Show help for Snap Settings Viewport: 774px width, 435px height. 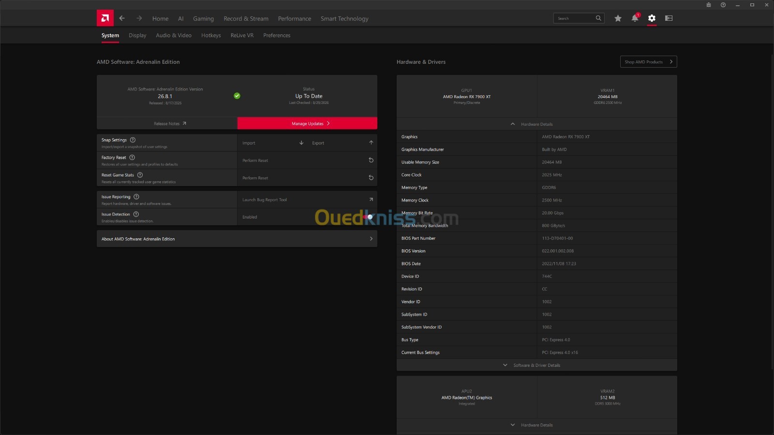[133, 140]
